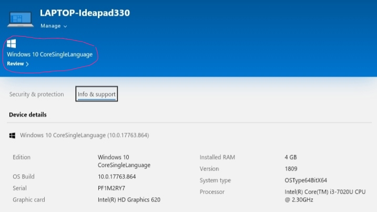The height and width of the screenshot is (212, 377).
Task: Click the chevron next to Review
Action: [x=27, y=64]
